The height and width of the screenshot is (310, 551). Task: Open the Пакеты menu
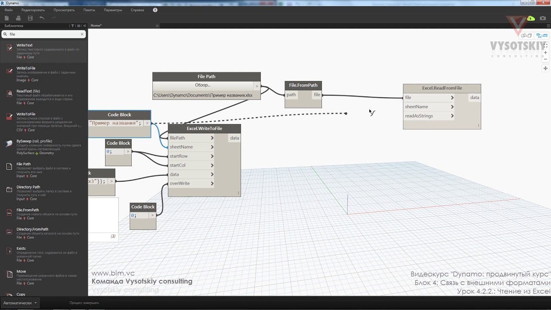[x=90, y=10]
